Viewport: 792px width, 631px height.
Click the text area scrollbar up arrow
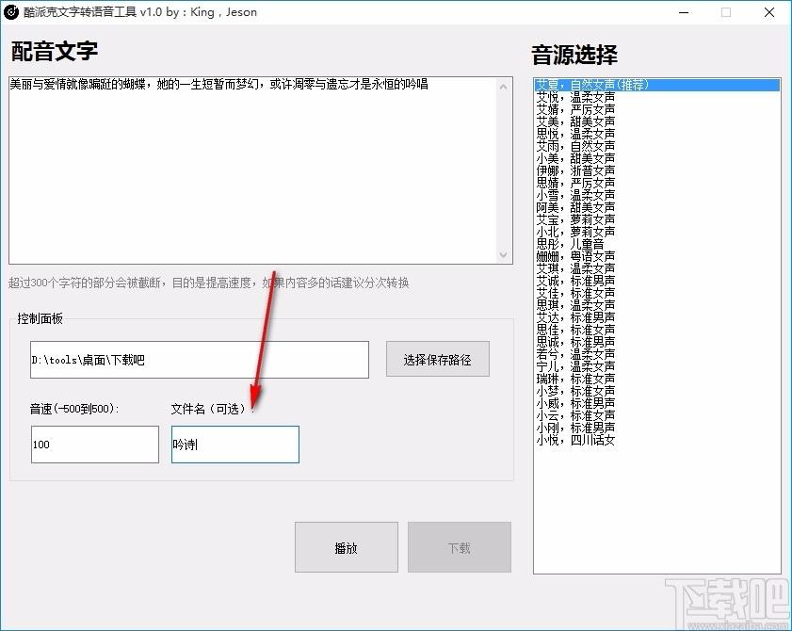click(x=503, y=87)
